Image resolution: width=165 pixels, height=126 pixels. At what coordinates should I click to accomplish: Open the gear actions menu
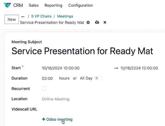88,23
